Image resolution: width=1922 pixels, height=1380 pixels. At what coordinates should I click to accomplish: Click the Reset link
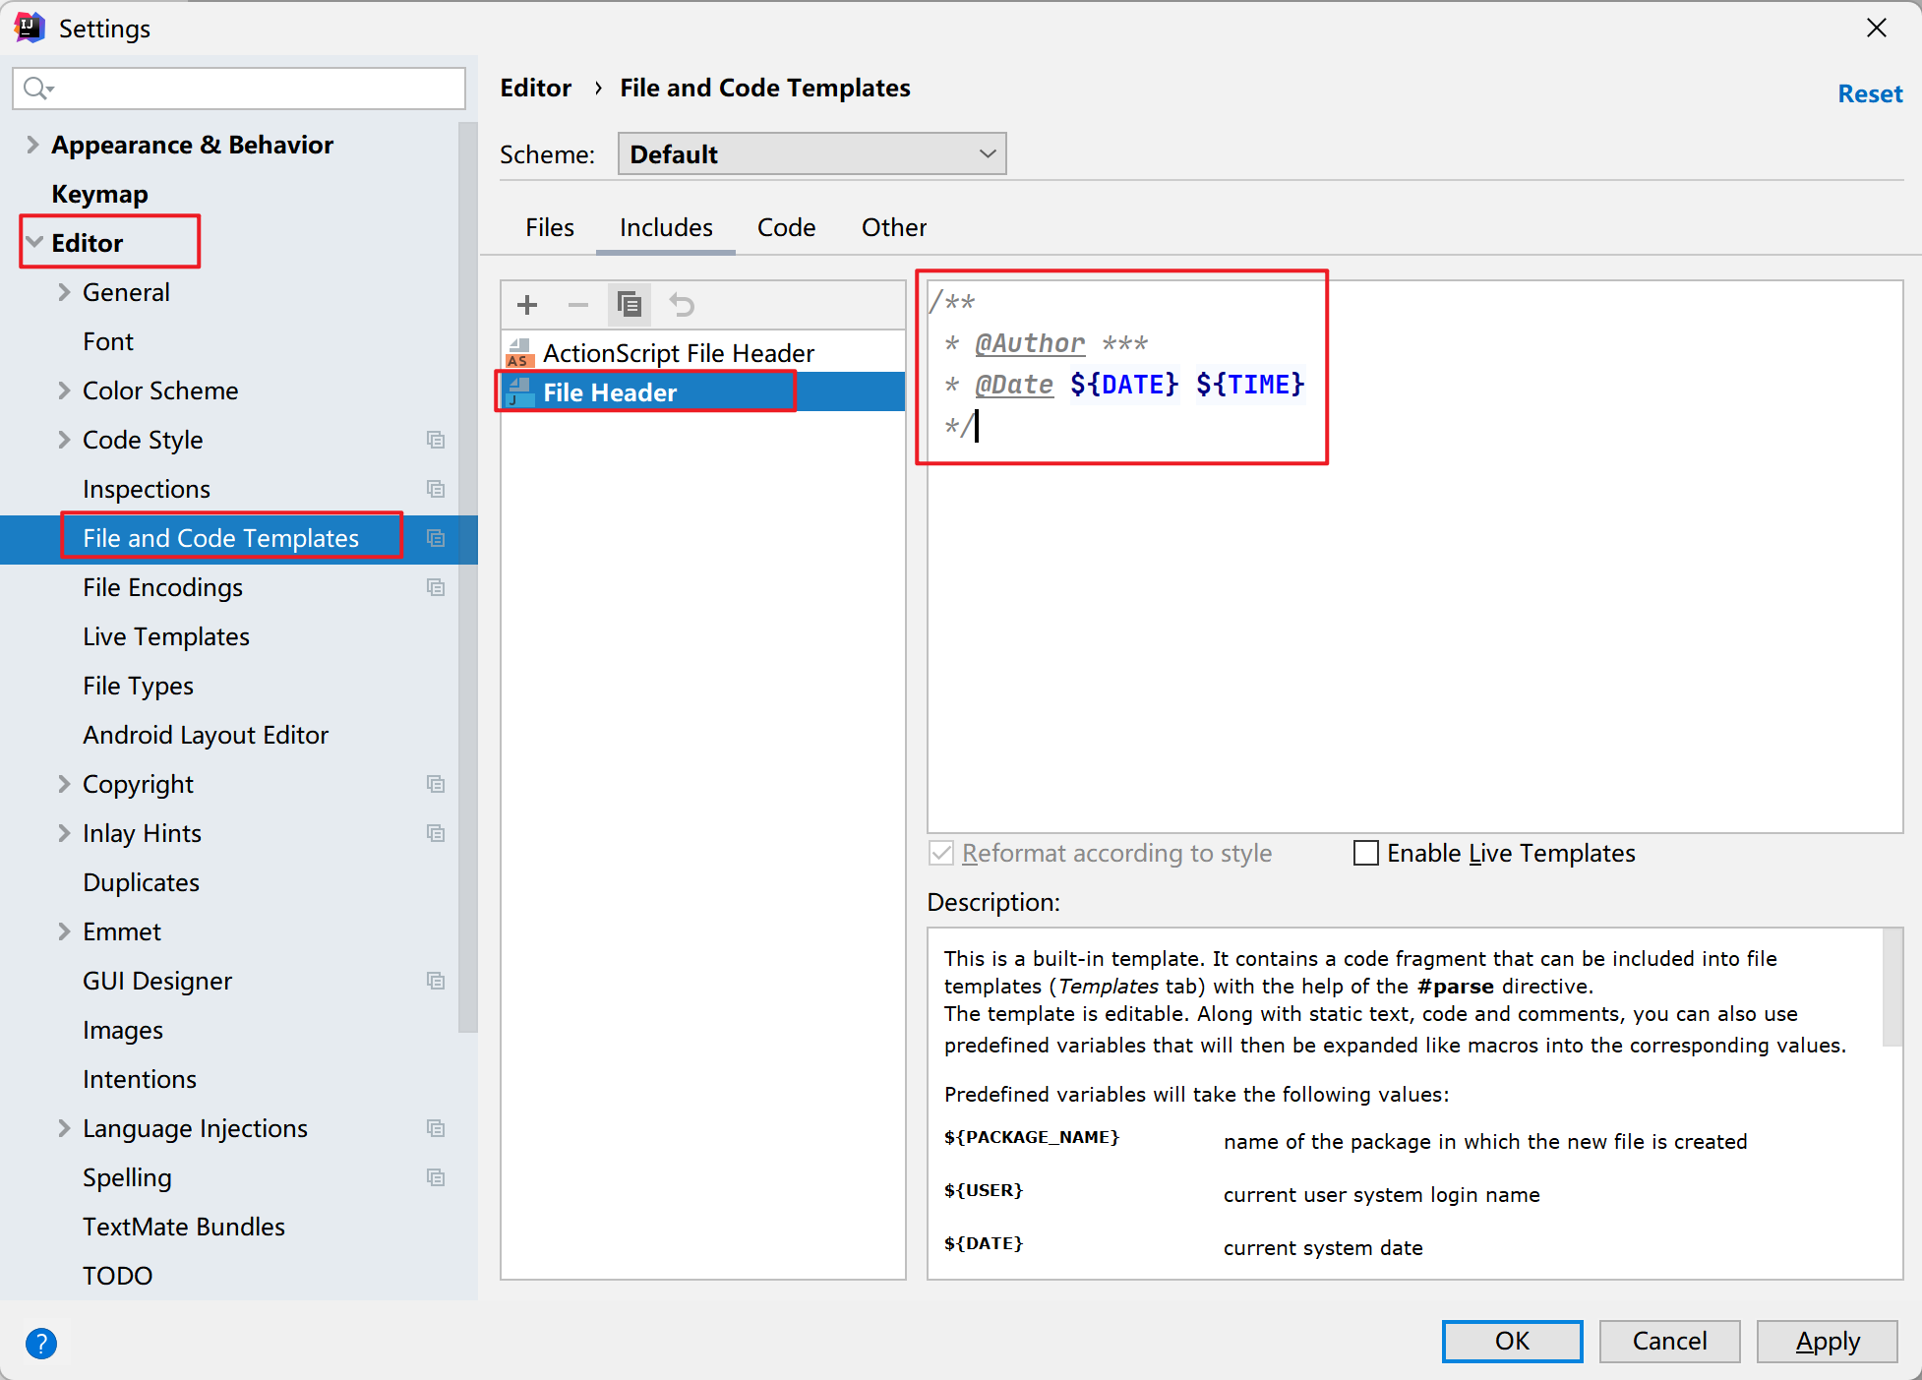click(1869, 93)
